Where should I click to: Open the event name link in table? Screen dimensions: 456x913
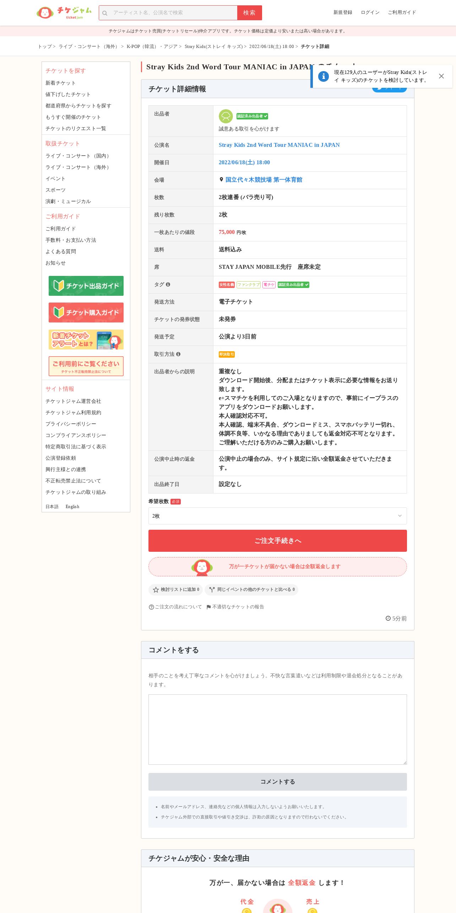pos(279,145)
